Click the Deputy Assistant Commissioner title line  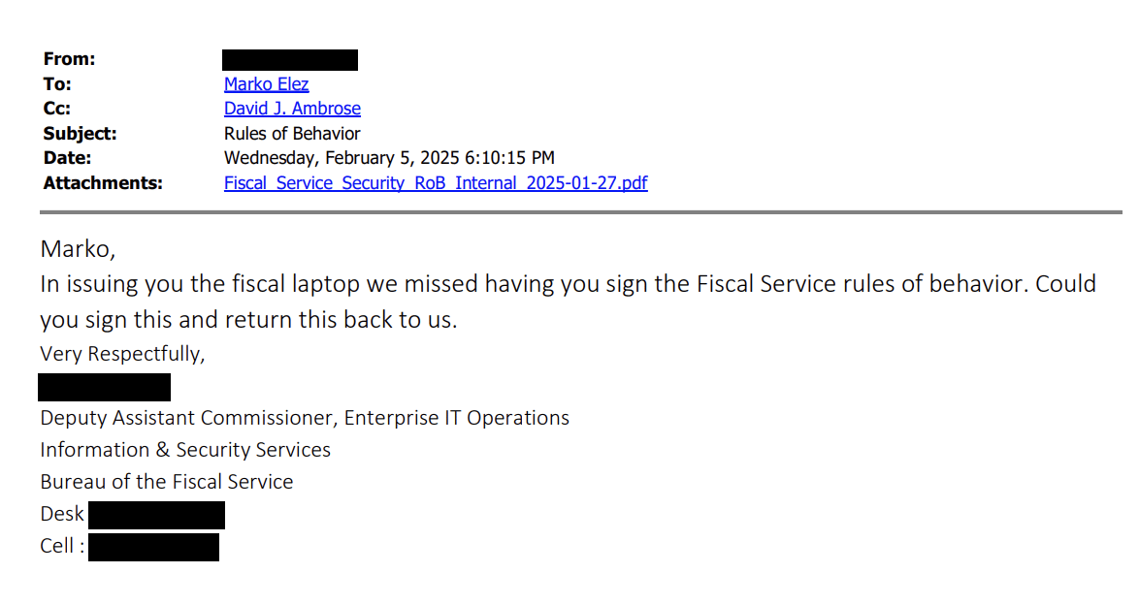(305, 418)
